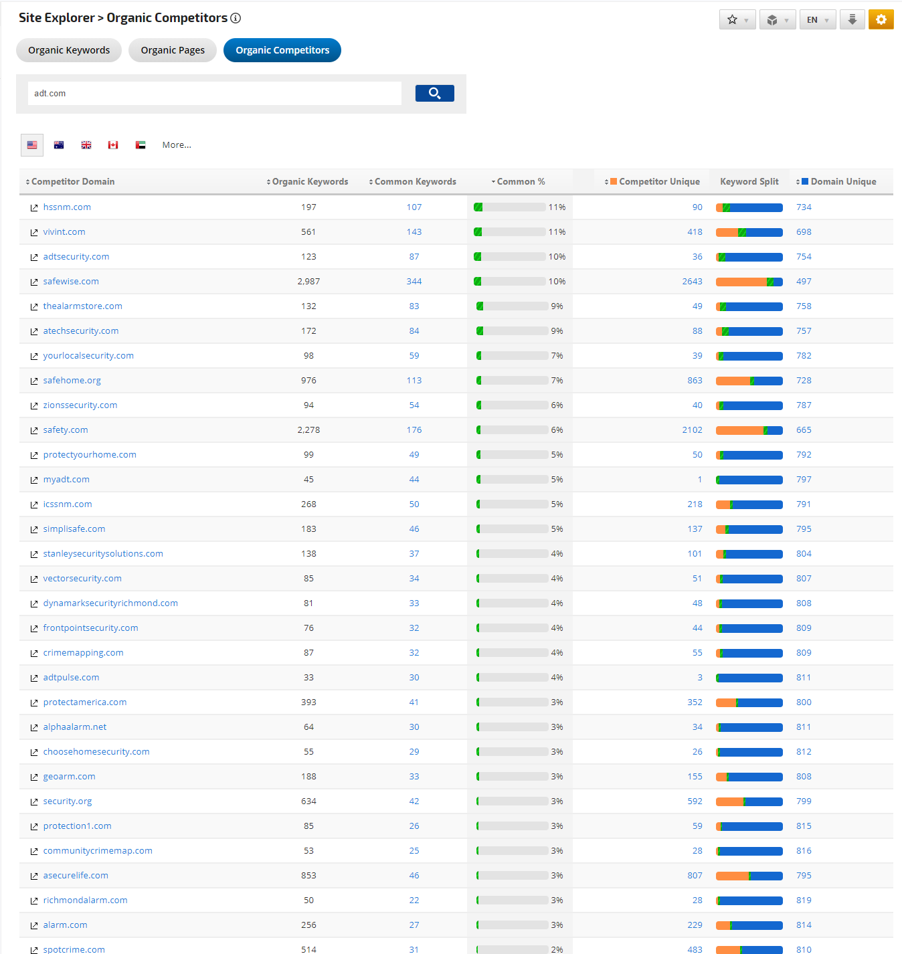Show more country databases via More...
Screen dimensions: 902x954
click(177, 145)
